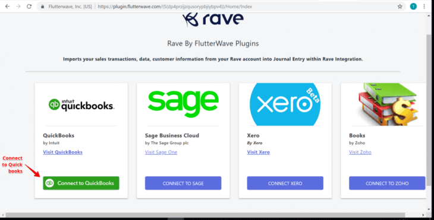Image resolution: width=434 pixels, height=220 pixels.
Task: Click the scroll right arrow
Action: [423, 215]
